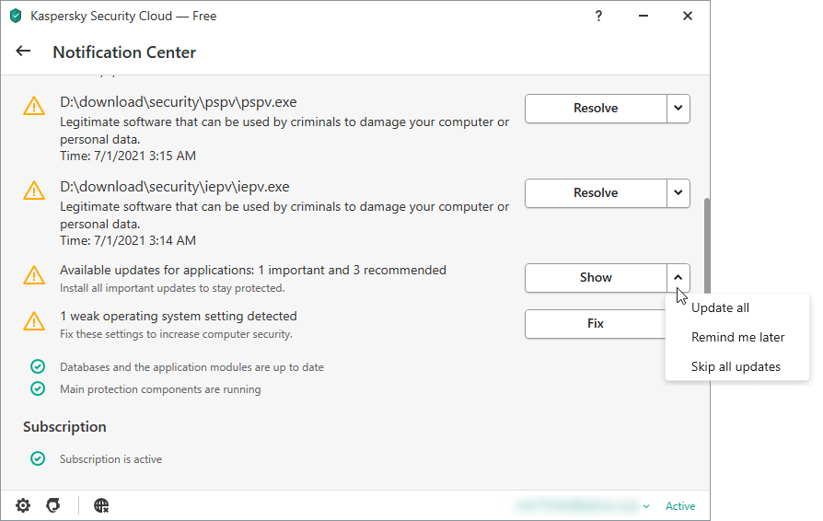The height and width of the screenshot is (521, 823).
Task: Open account dropdown arrow in footer
Action: click(646, 506)
